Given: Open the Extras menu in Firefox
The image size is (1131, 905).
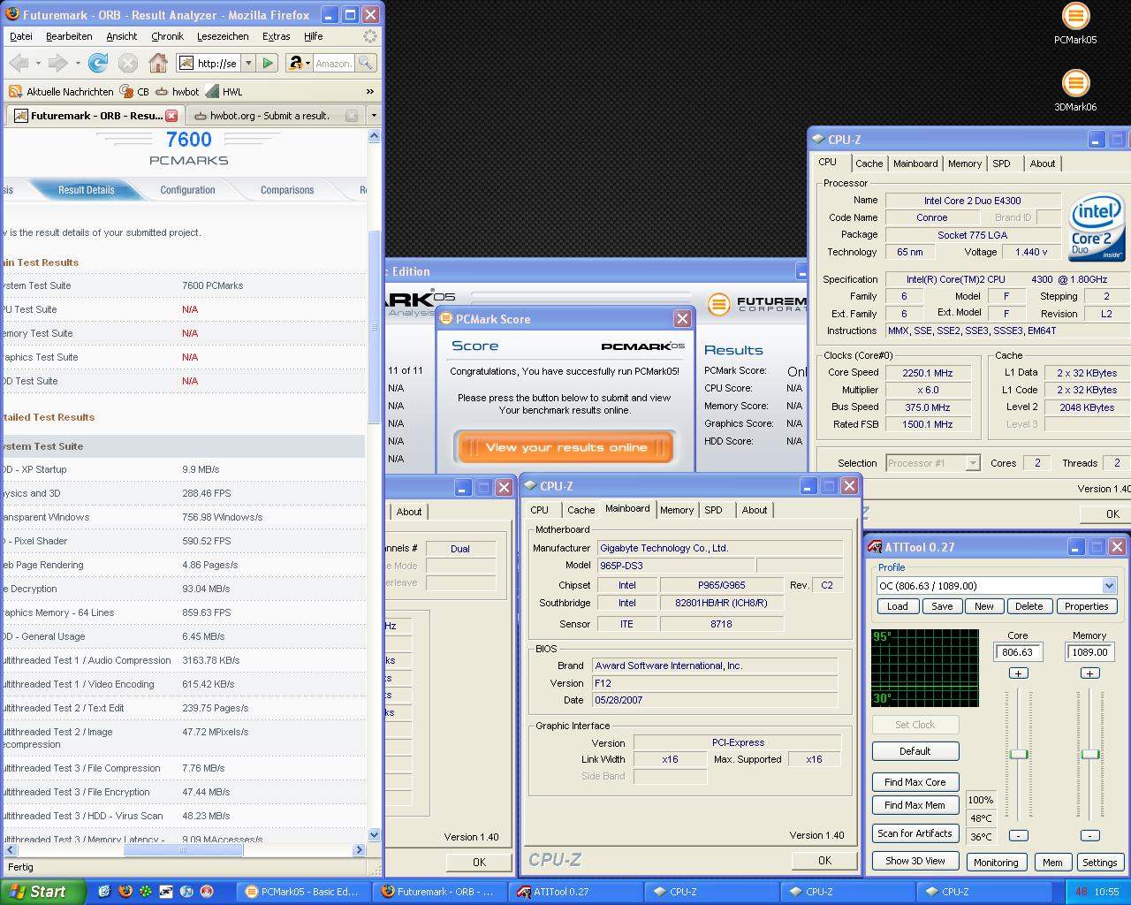Looking at the screenshot, I should click(276, 36).
